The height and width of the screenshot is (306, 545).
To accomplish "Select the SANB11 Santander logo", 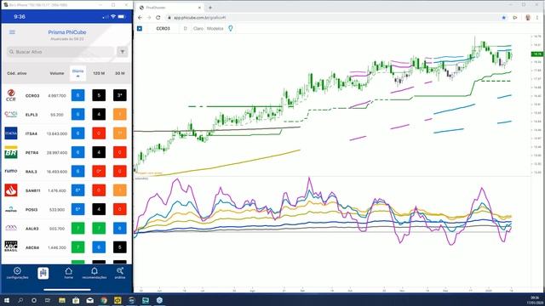I will 11,190.
